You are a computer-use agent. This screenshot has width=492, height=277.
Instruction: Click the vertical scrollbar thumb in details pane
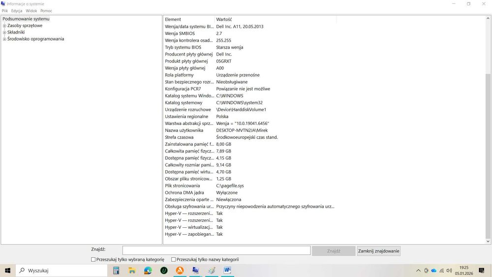click(x=488, y=156)
